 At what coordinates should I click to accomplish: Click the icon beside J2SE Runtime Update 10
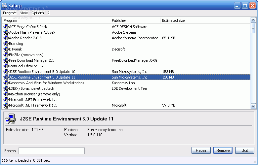[6, 72]
